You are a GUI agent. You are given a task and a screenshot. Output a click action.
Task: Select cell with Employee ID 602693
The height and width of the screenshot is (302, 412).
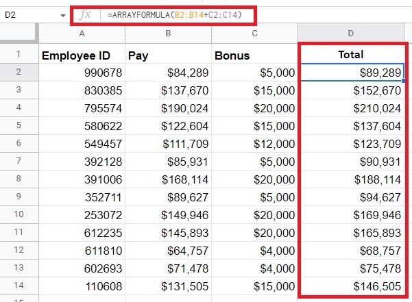click(x=82, y=268)
